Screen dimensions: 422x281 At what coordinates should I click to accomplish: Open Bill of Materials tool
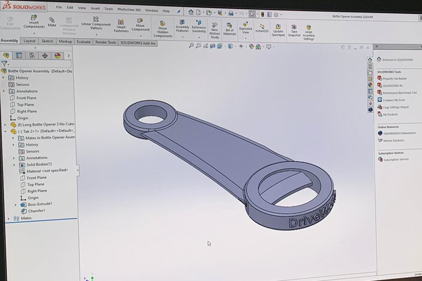[x=230, y=29]
